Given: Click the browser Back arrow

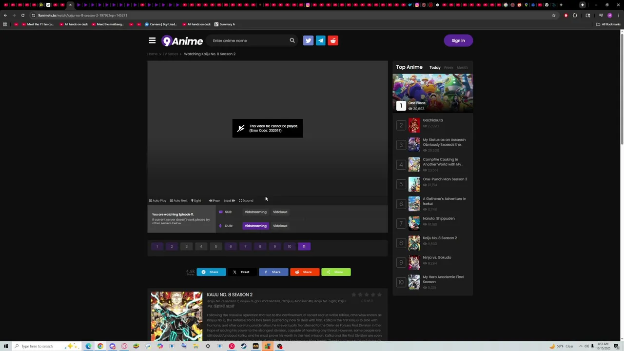Looking at the screenshot, I should 5,15.
